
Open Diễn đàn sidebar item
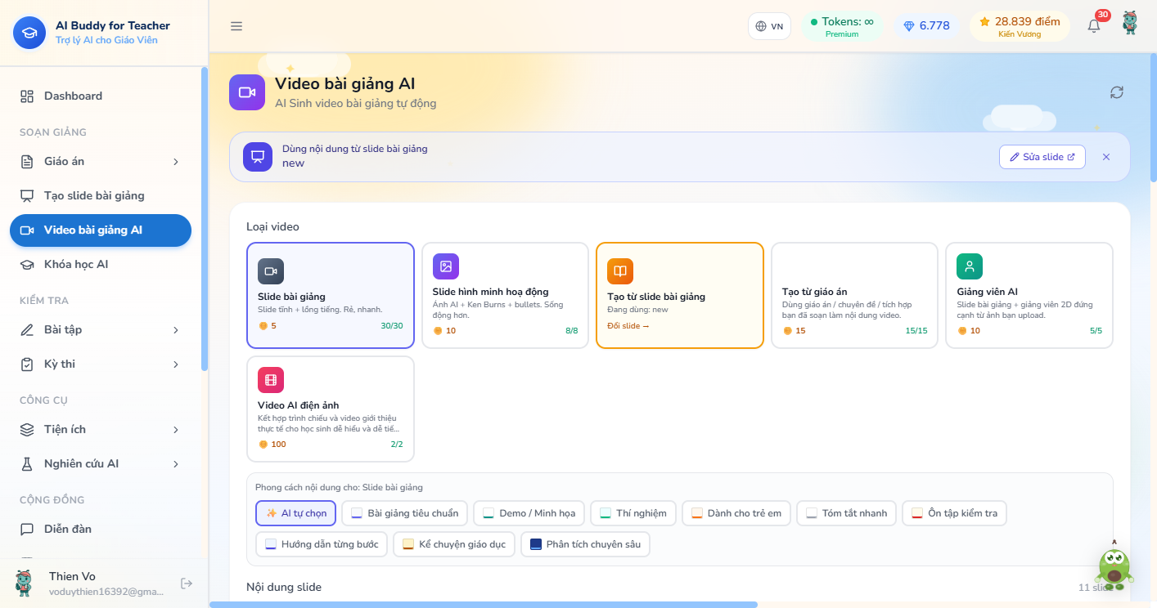[100, 530]
